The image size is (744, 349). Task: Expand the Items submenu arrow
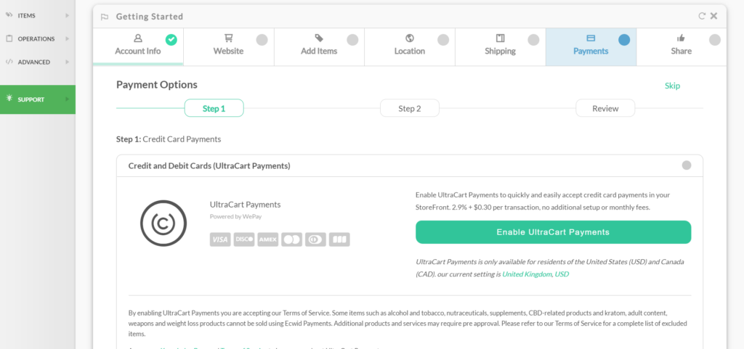68,15
